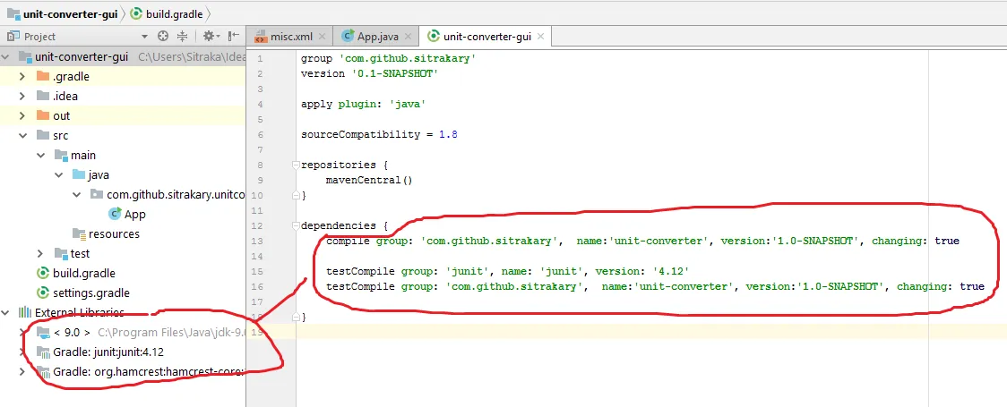Click the App.java tab class icon
1007x407 pixels.
[x=349, y=37]
